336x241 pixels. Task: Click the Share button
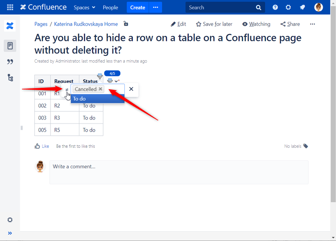(290, 24)
